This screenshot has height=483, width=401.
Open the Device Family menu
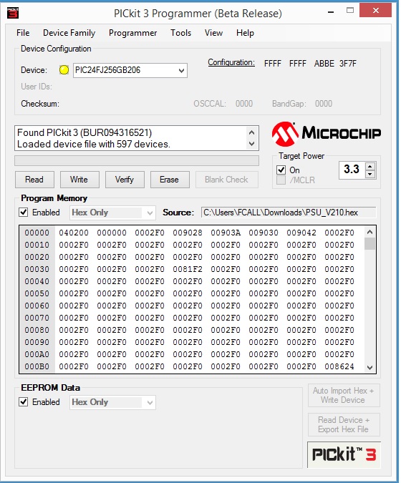point(69,33)
